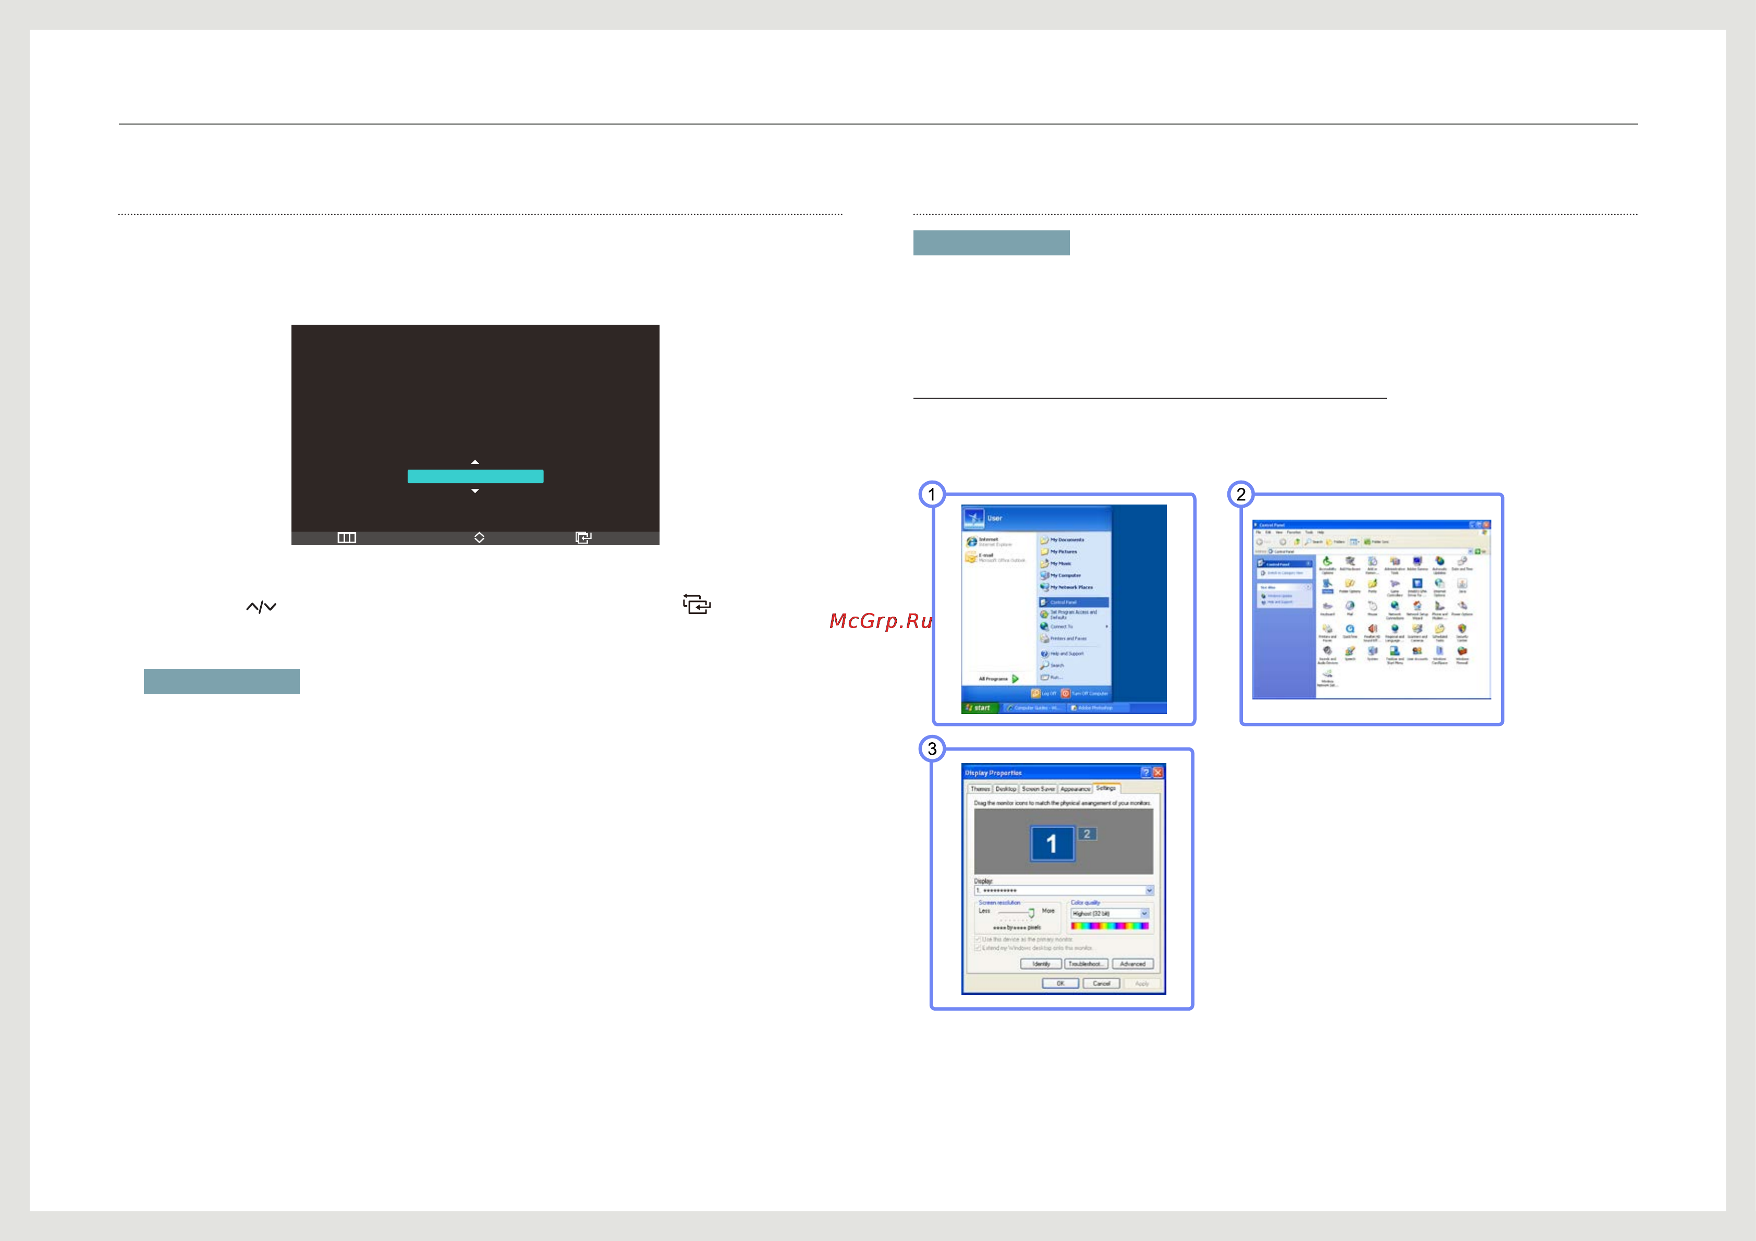Click Switch to Category View link
Screen dimensions: 1756x1241
pyautogui.click(x=1282, y=573)
